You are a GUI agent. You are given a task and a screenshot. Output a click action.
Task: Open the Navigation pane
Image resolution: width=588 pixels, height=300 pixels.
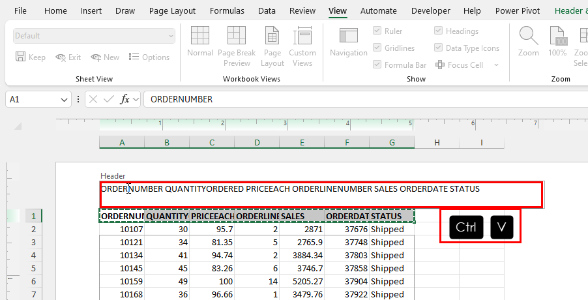coord(349,42)
